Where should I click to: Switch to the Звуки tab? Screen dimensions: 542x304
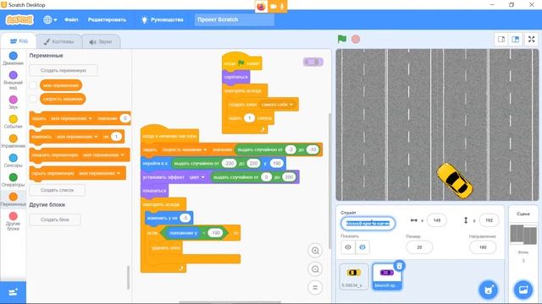click(x=101, y=41)
